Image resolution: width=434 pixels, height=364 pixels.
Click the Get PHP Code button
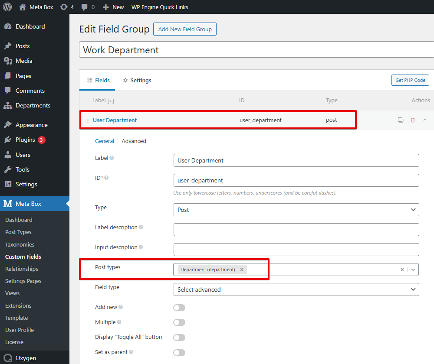(410, 80)
